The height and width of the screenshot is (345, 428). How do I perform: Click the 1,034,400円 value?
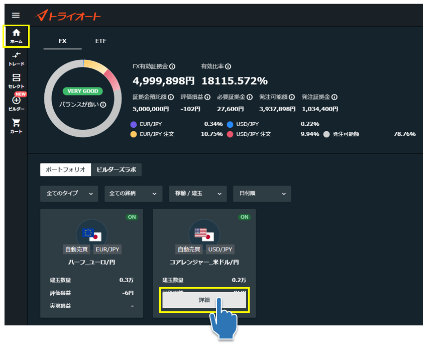click(320, 109)
